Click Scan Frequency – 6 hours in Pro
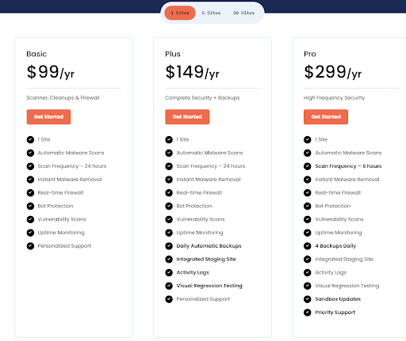This screenshot has height=341, width=406. 348,166
